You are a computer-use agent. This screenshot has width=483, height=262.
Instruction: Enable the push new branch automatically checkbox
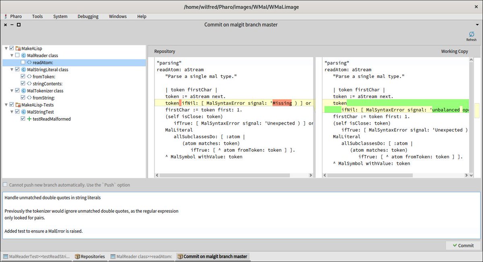click(x=5, y=185)
